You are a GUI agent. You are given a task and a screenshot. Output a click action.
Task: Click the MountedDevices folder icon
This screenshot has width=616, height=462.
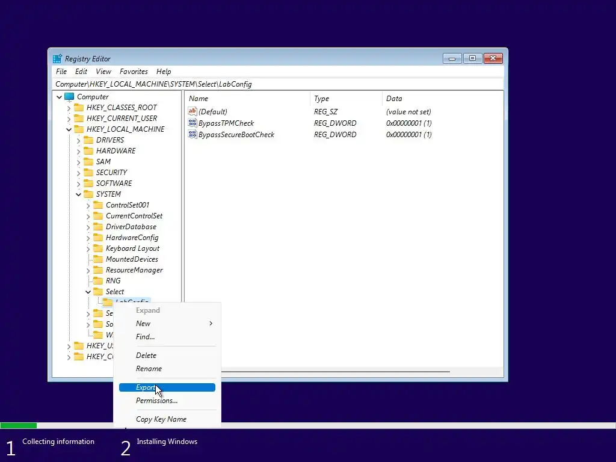(x=98, y=259)
